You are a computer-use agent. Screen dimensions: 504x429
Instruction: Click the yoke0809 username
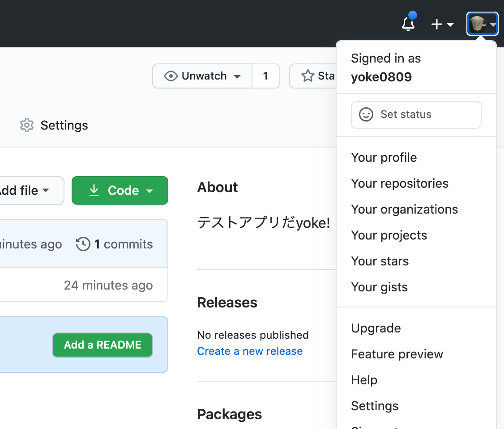[x=381, y=77]
